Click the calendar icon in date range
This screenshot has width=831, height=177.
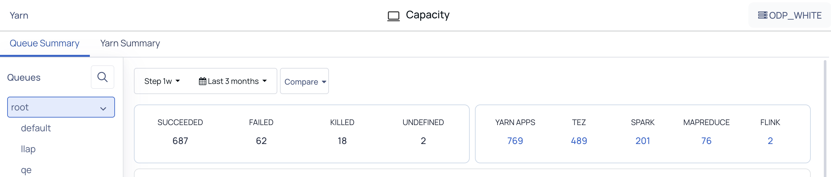pyautogui.click(x=203, y=81)
